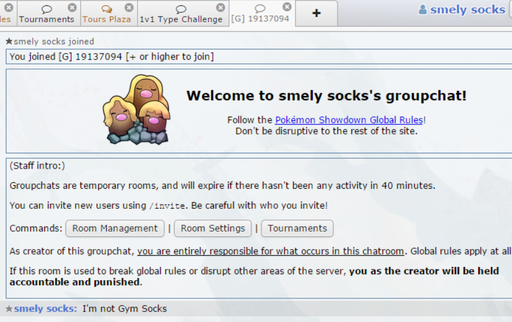
Task: Click the '(Staff intro:)' text
Action: 37,166
